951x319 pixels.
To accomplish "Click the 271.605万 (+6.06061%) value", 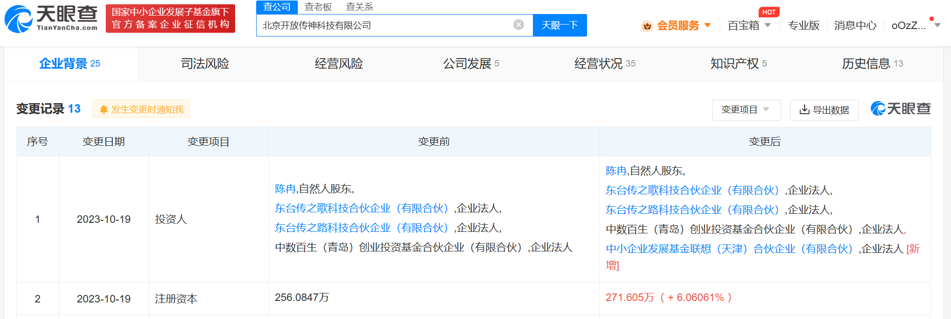I will (669, 297).
